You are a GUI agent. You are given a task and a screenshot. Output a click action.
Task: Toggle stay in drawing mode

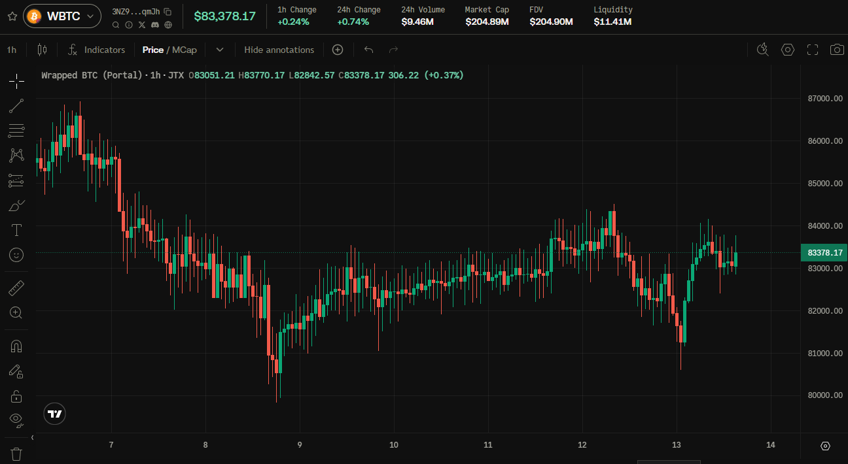coord(16,371)
